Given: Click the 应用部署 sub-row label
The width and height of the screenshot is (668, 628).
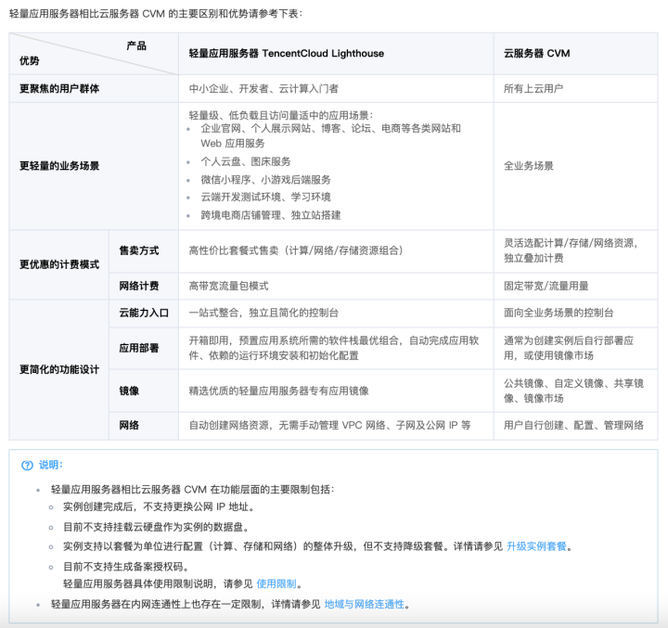Looking at the screenshot, I should [x=139, y=348].
